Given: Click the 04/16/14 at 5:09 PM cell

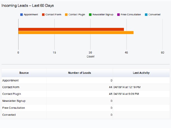Looking at the screenshot, I should pyautogui.click(x=127, y=94).
